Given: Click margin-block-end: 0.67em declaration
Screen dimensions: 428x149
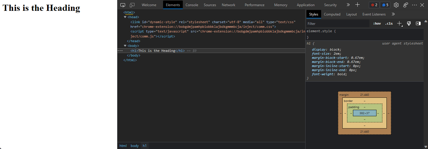Looking at the screenshot, I should click(336, 62).
